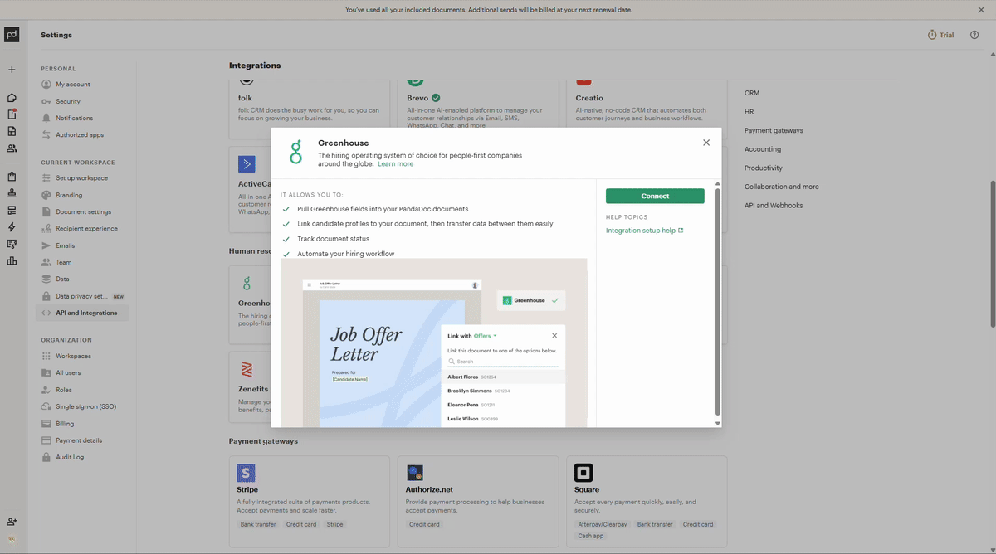Click the Zenefits logo icon
This screenshot has width=996, height=554.
[x=247, y=369]
